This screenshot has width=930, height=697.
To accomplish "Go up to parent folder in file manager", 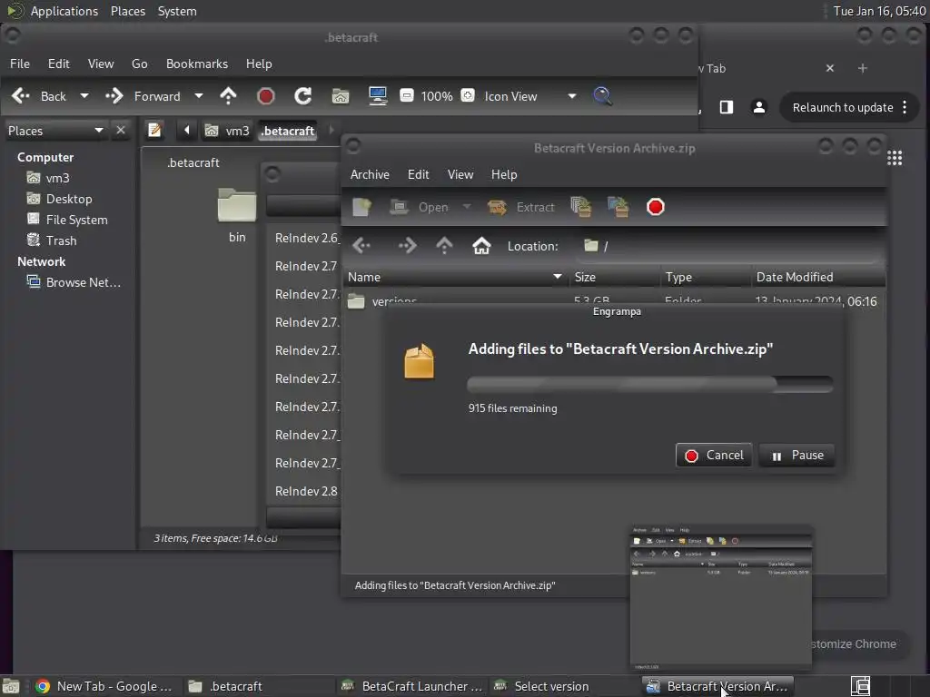I will pyautogui.click(x=228, y=96).
